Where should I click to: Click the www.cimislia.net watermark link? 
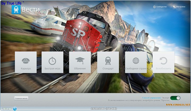178,105
